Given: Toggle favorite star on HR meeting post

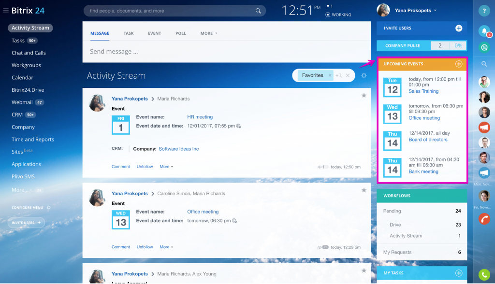Looking at the screenshot, I should coord(364,95).
